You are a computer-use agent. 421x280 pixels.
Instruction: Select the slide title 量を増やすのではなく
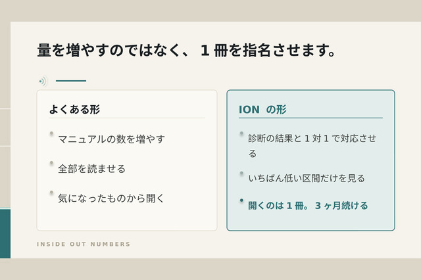pos(186,50)
